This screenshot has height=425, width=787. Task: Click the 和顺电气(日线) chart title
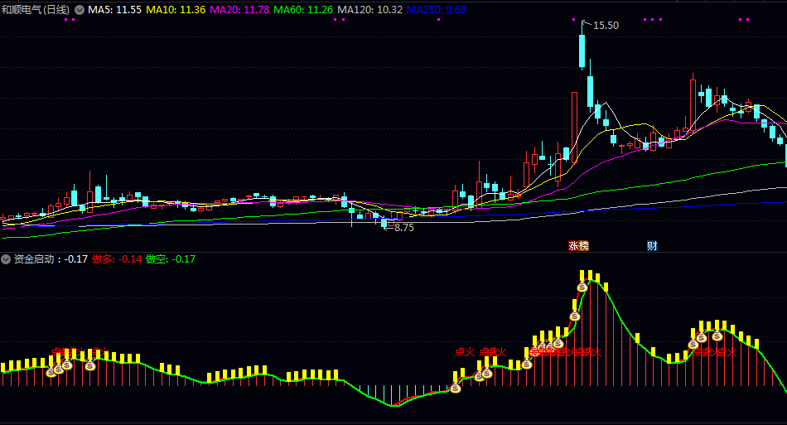(35, 10)
